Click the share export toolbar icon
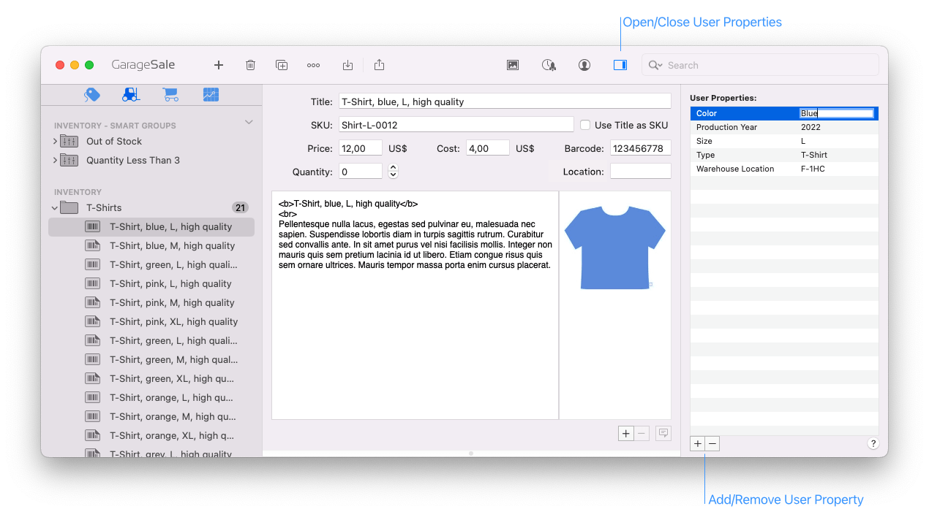 click(379, 65)
